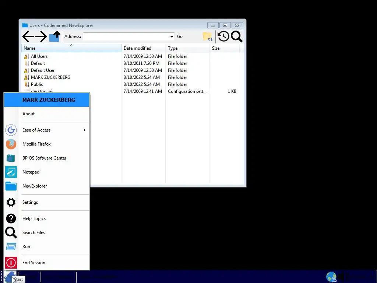Click the 8/10/2011 7:20 PM date cell
The image size is (377, 283).
[141, 63]
